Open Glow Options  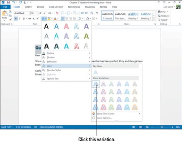coord(116,118)
